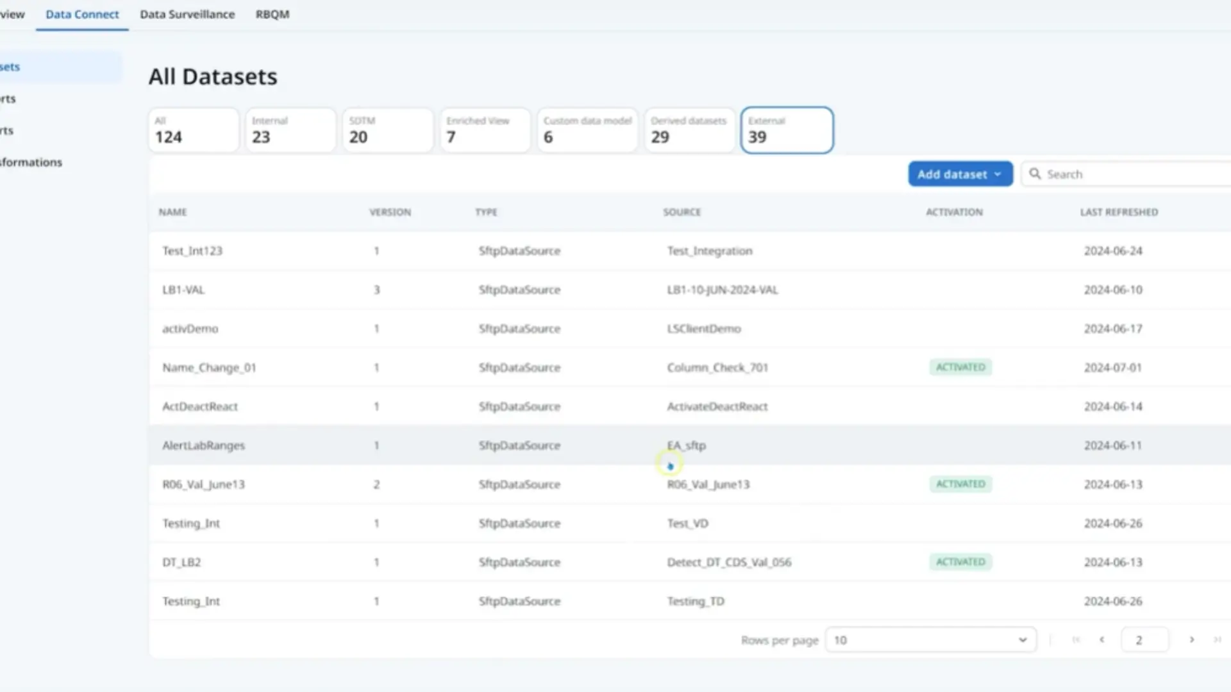Viewport: 1231px width, 692px height.
Task: Select the Enriched View filter card
Action: [485, 130]
